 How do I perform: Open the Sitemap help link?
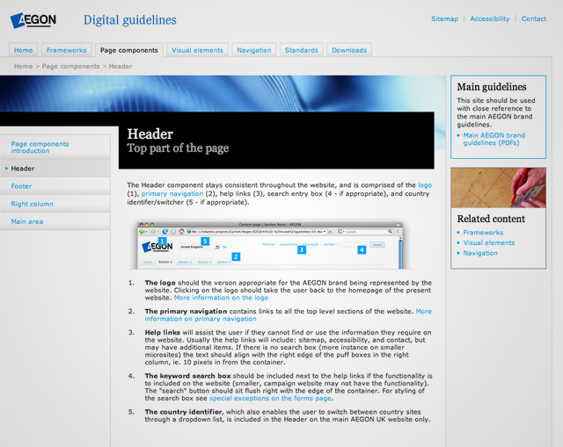pyautogui.click(x=444, y=18)
